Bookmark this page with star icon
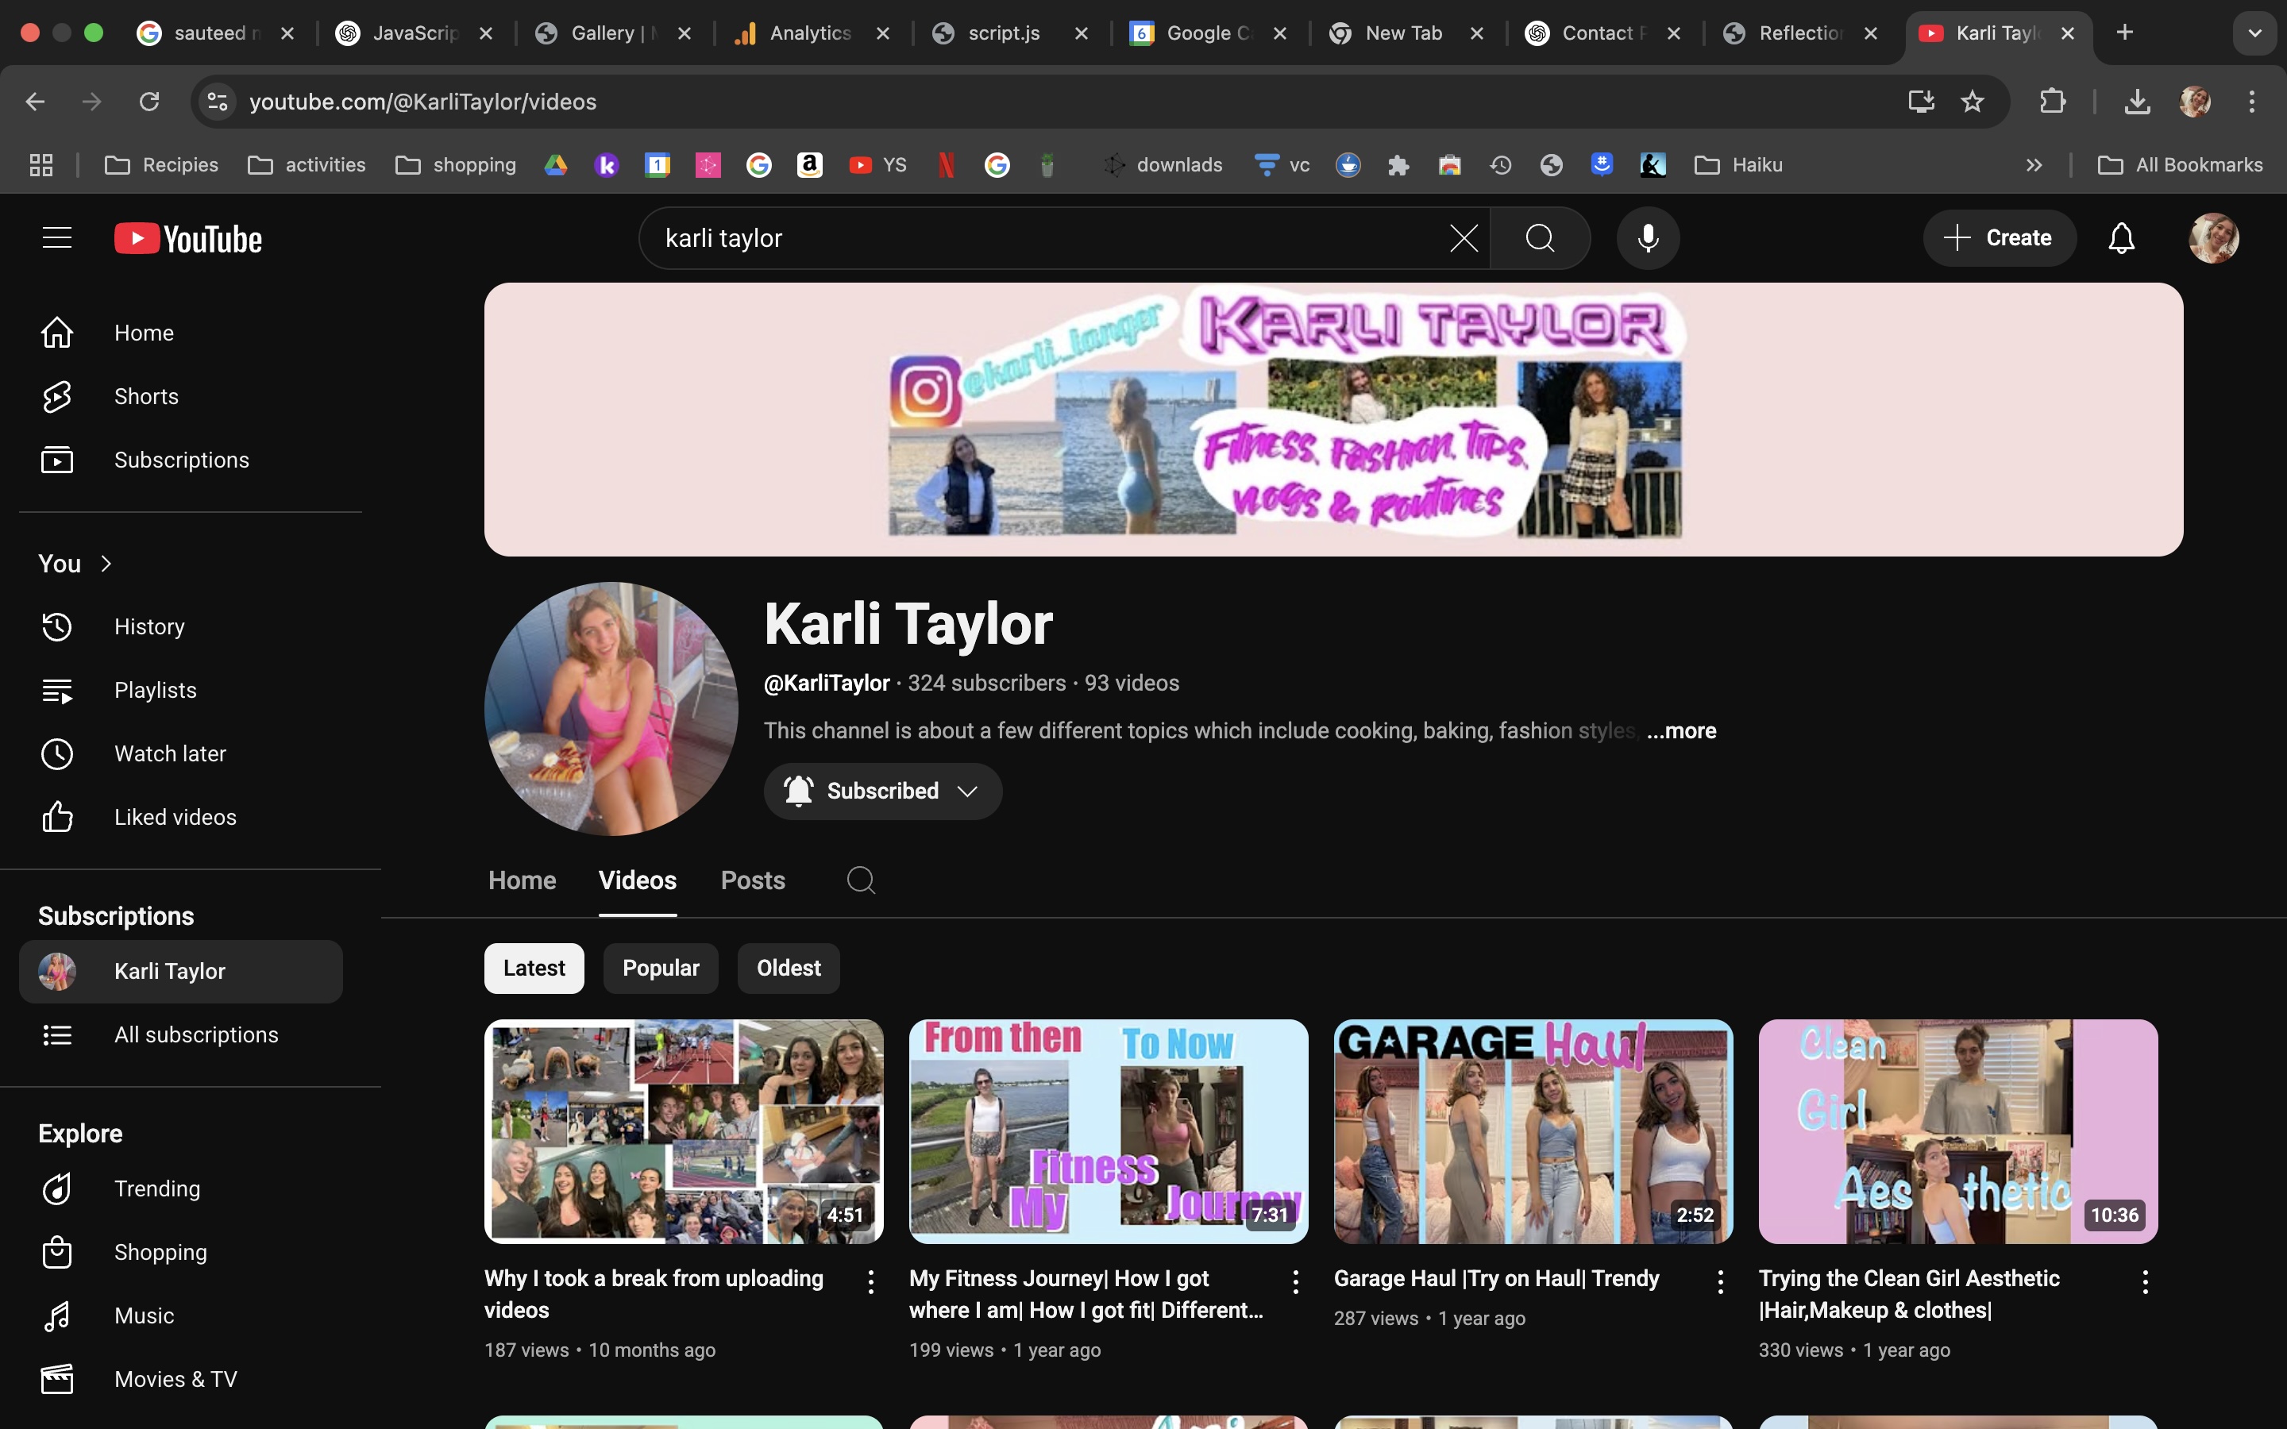Image resolution: width=2287 pixels, height=1429 pixels. (x=1972, y=101)
